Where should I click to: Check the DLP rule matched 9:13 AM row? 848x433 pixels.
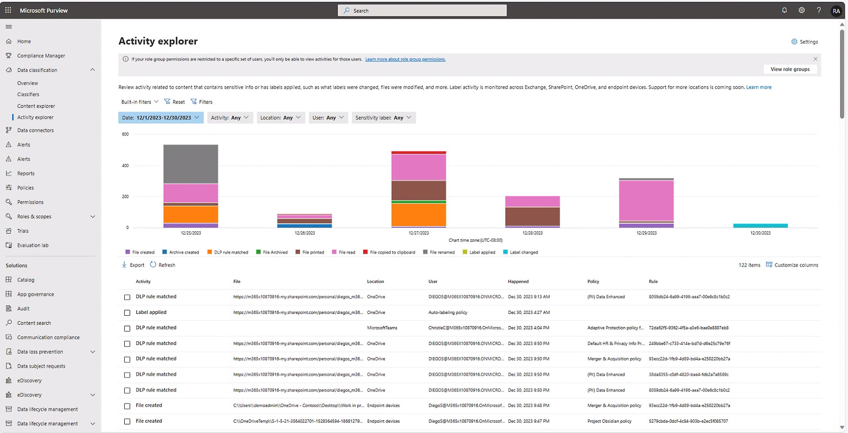point(127,297)
